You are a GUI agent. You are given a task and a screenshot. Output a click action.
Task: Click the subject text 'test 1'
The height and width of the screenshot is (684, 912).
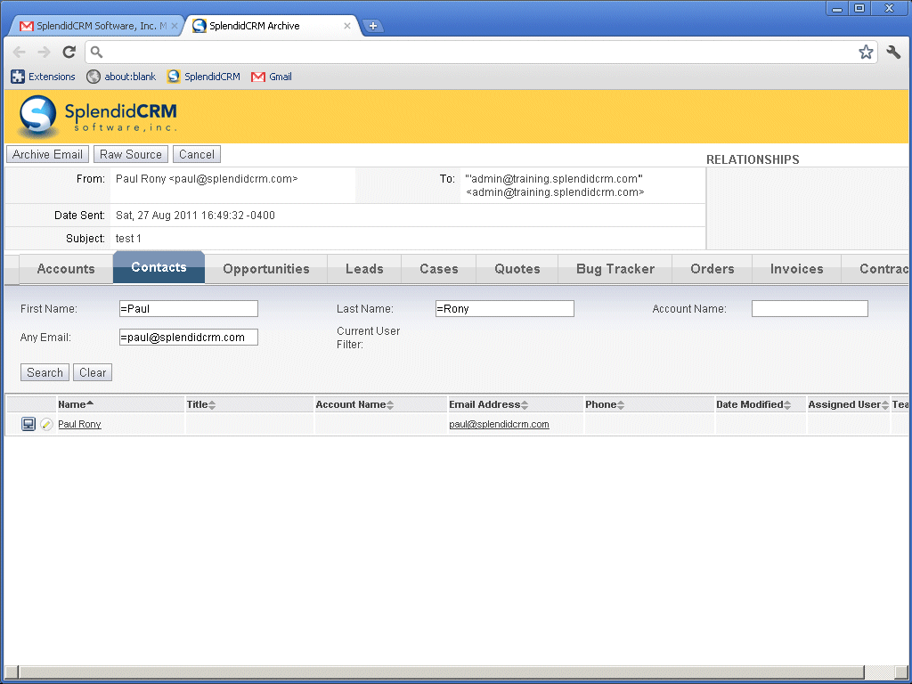click(x=128, y=239)
